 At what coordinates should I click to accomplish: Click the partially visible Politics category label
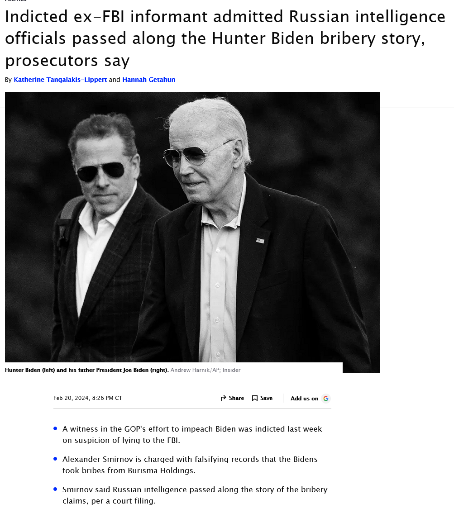click(15, 1)
